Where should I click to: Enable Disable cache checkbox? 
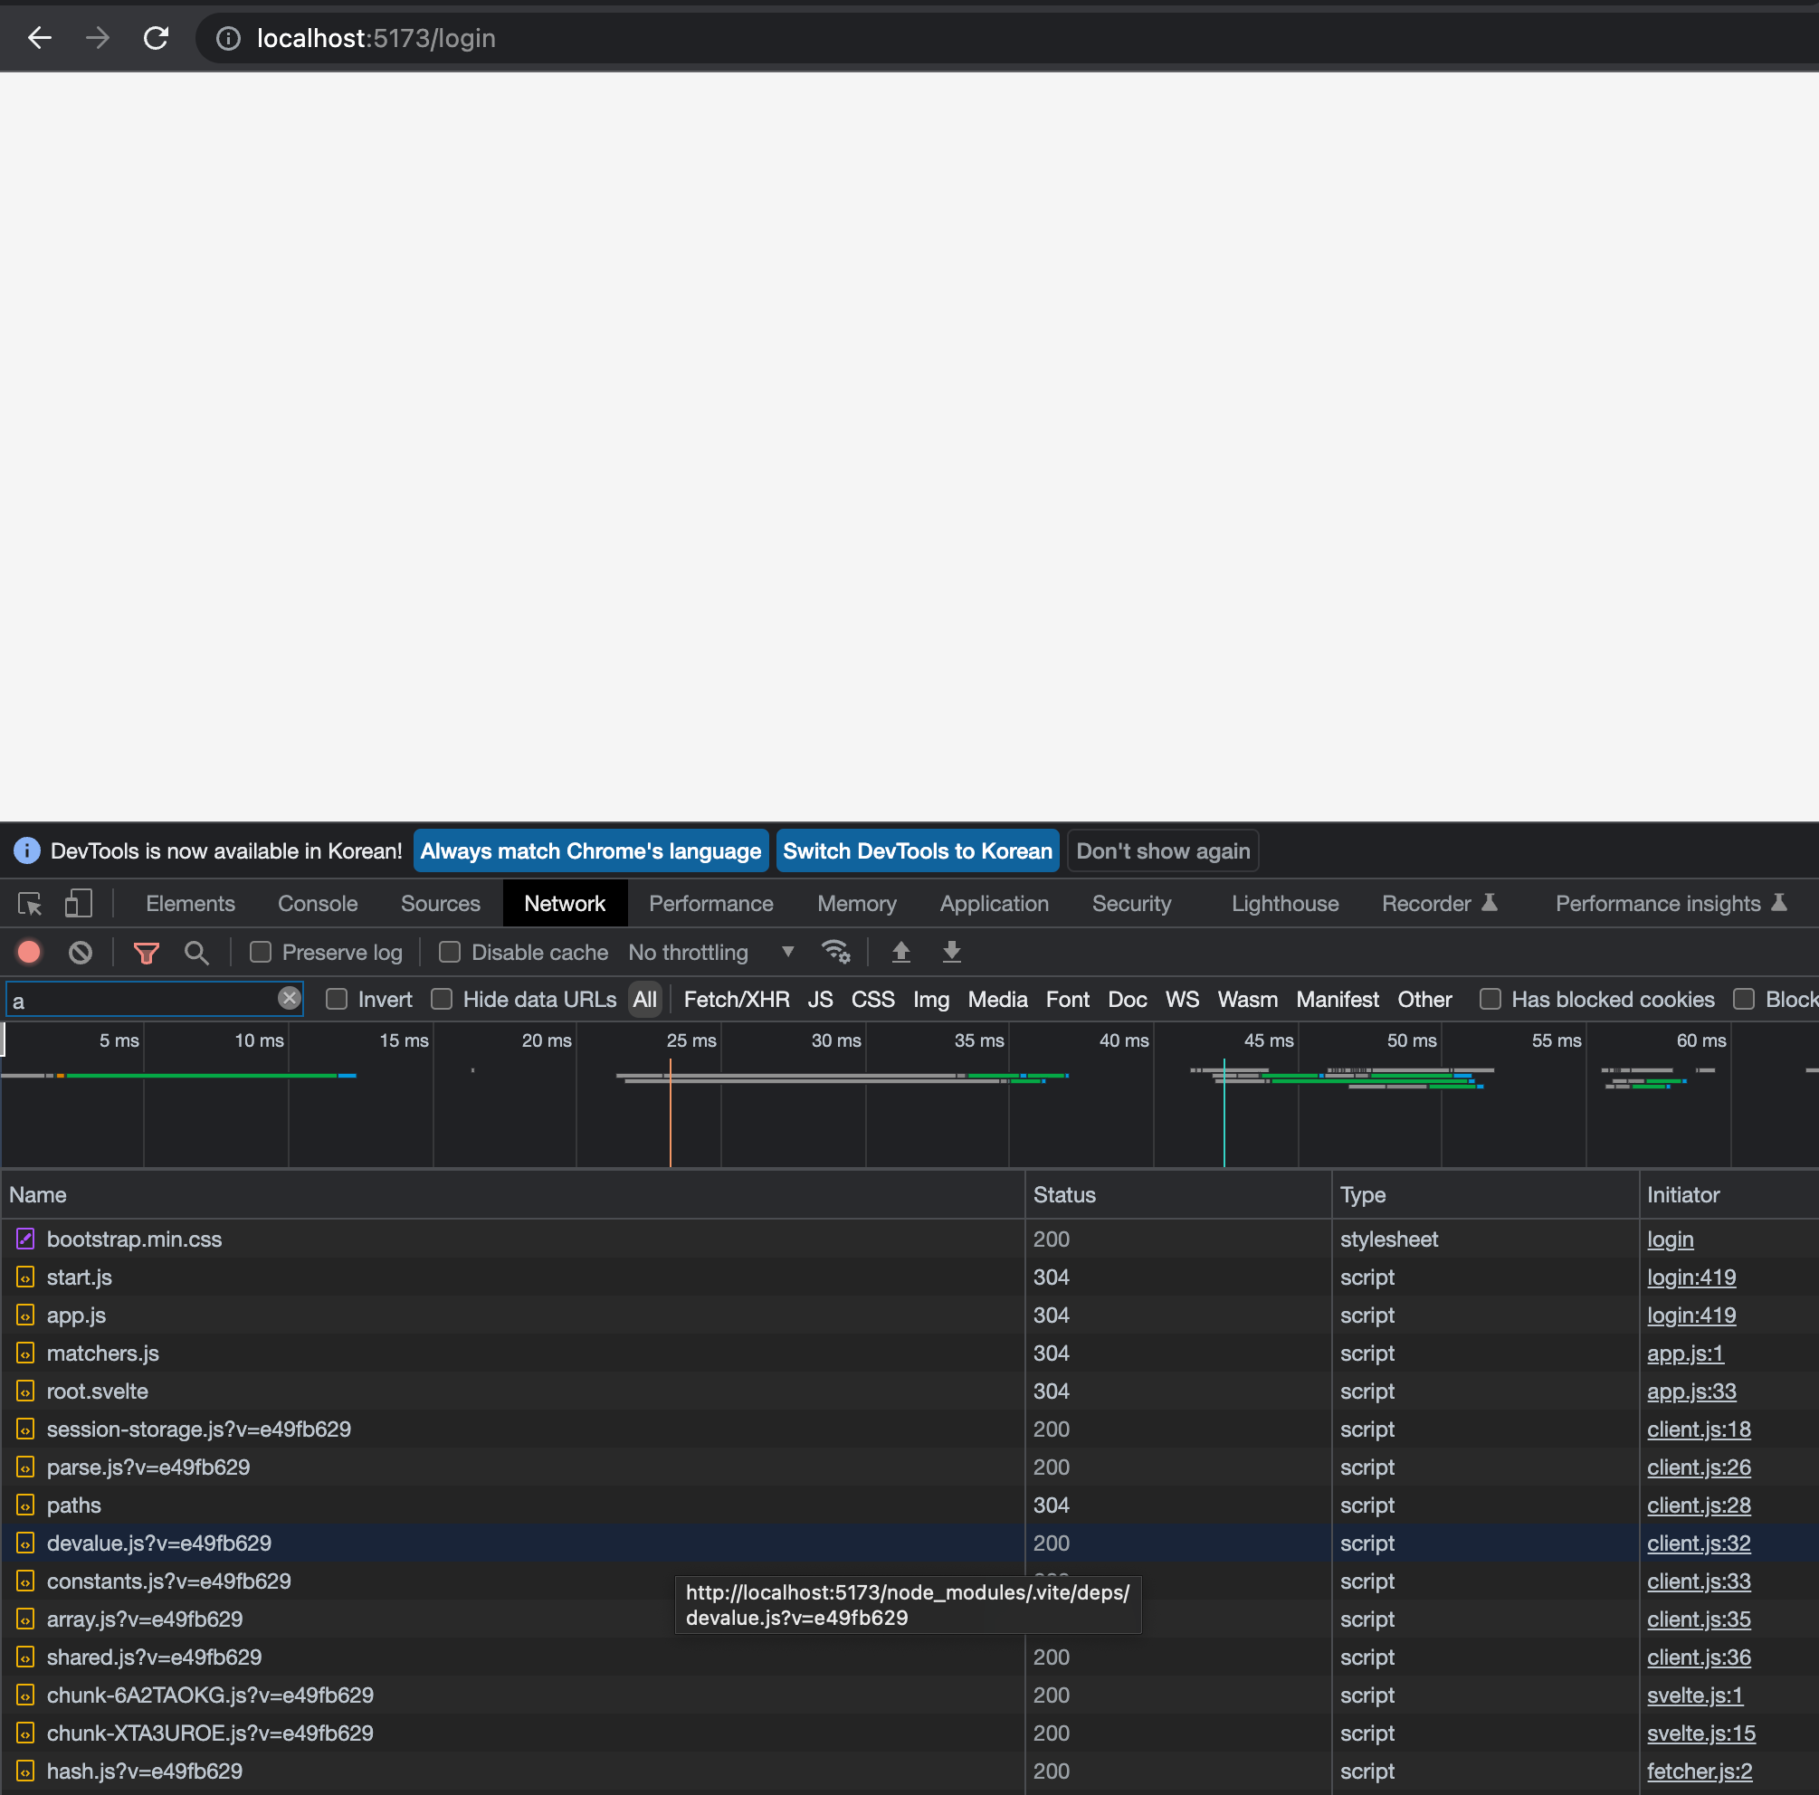450,953
